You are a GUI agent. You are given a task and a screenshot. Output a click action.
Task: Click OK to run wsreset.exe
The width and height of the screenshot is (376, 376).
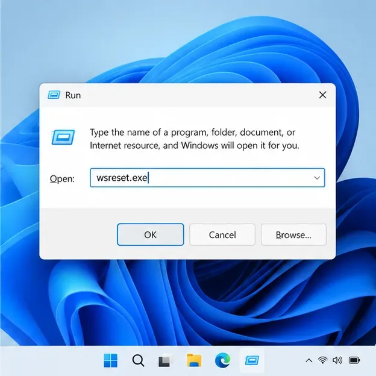point(151,234)
